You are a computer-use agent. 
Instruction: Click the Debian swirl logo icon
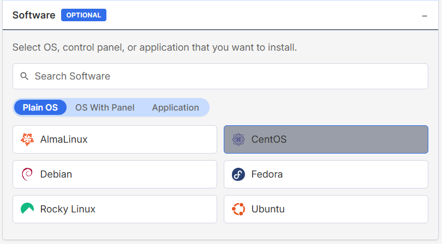pyautogui.click(x=27, y=174)
